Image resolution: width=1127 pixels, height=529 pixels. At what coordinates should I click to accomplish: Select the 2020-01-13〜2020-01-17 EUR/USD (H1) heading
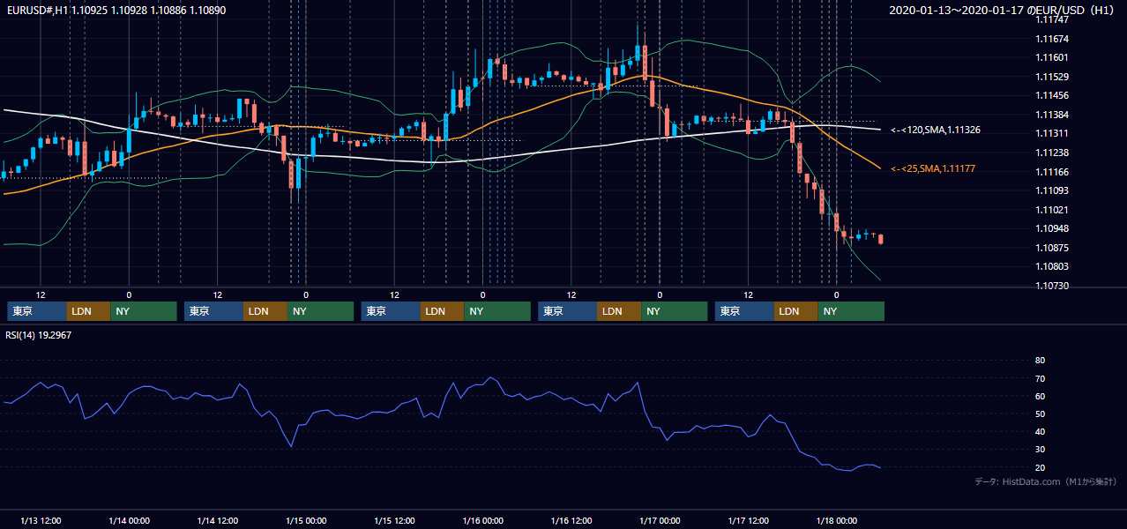1004,10
